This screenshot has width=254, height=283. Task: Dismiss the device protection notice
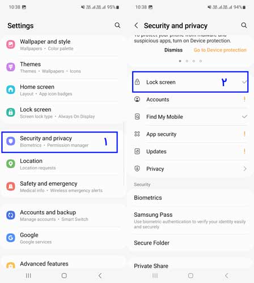pyautogui.click(x=173, y=50)
